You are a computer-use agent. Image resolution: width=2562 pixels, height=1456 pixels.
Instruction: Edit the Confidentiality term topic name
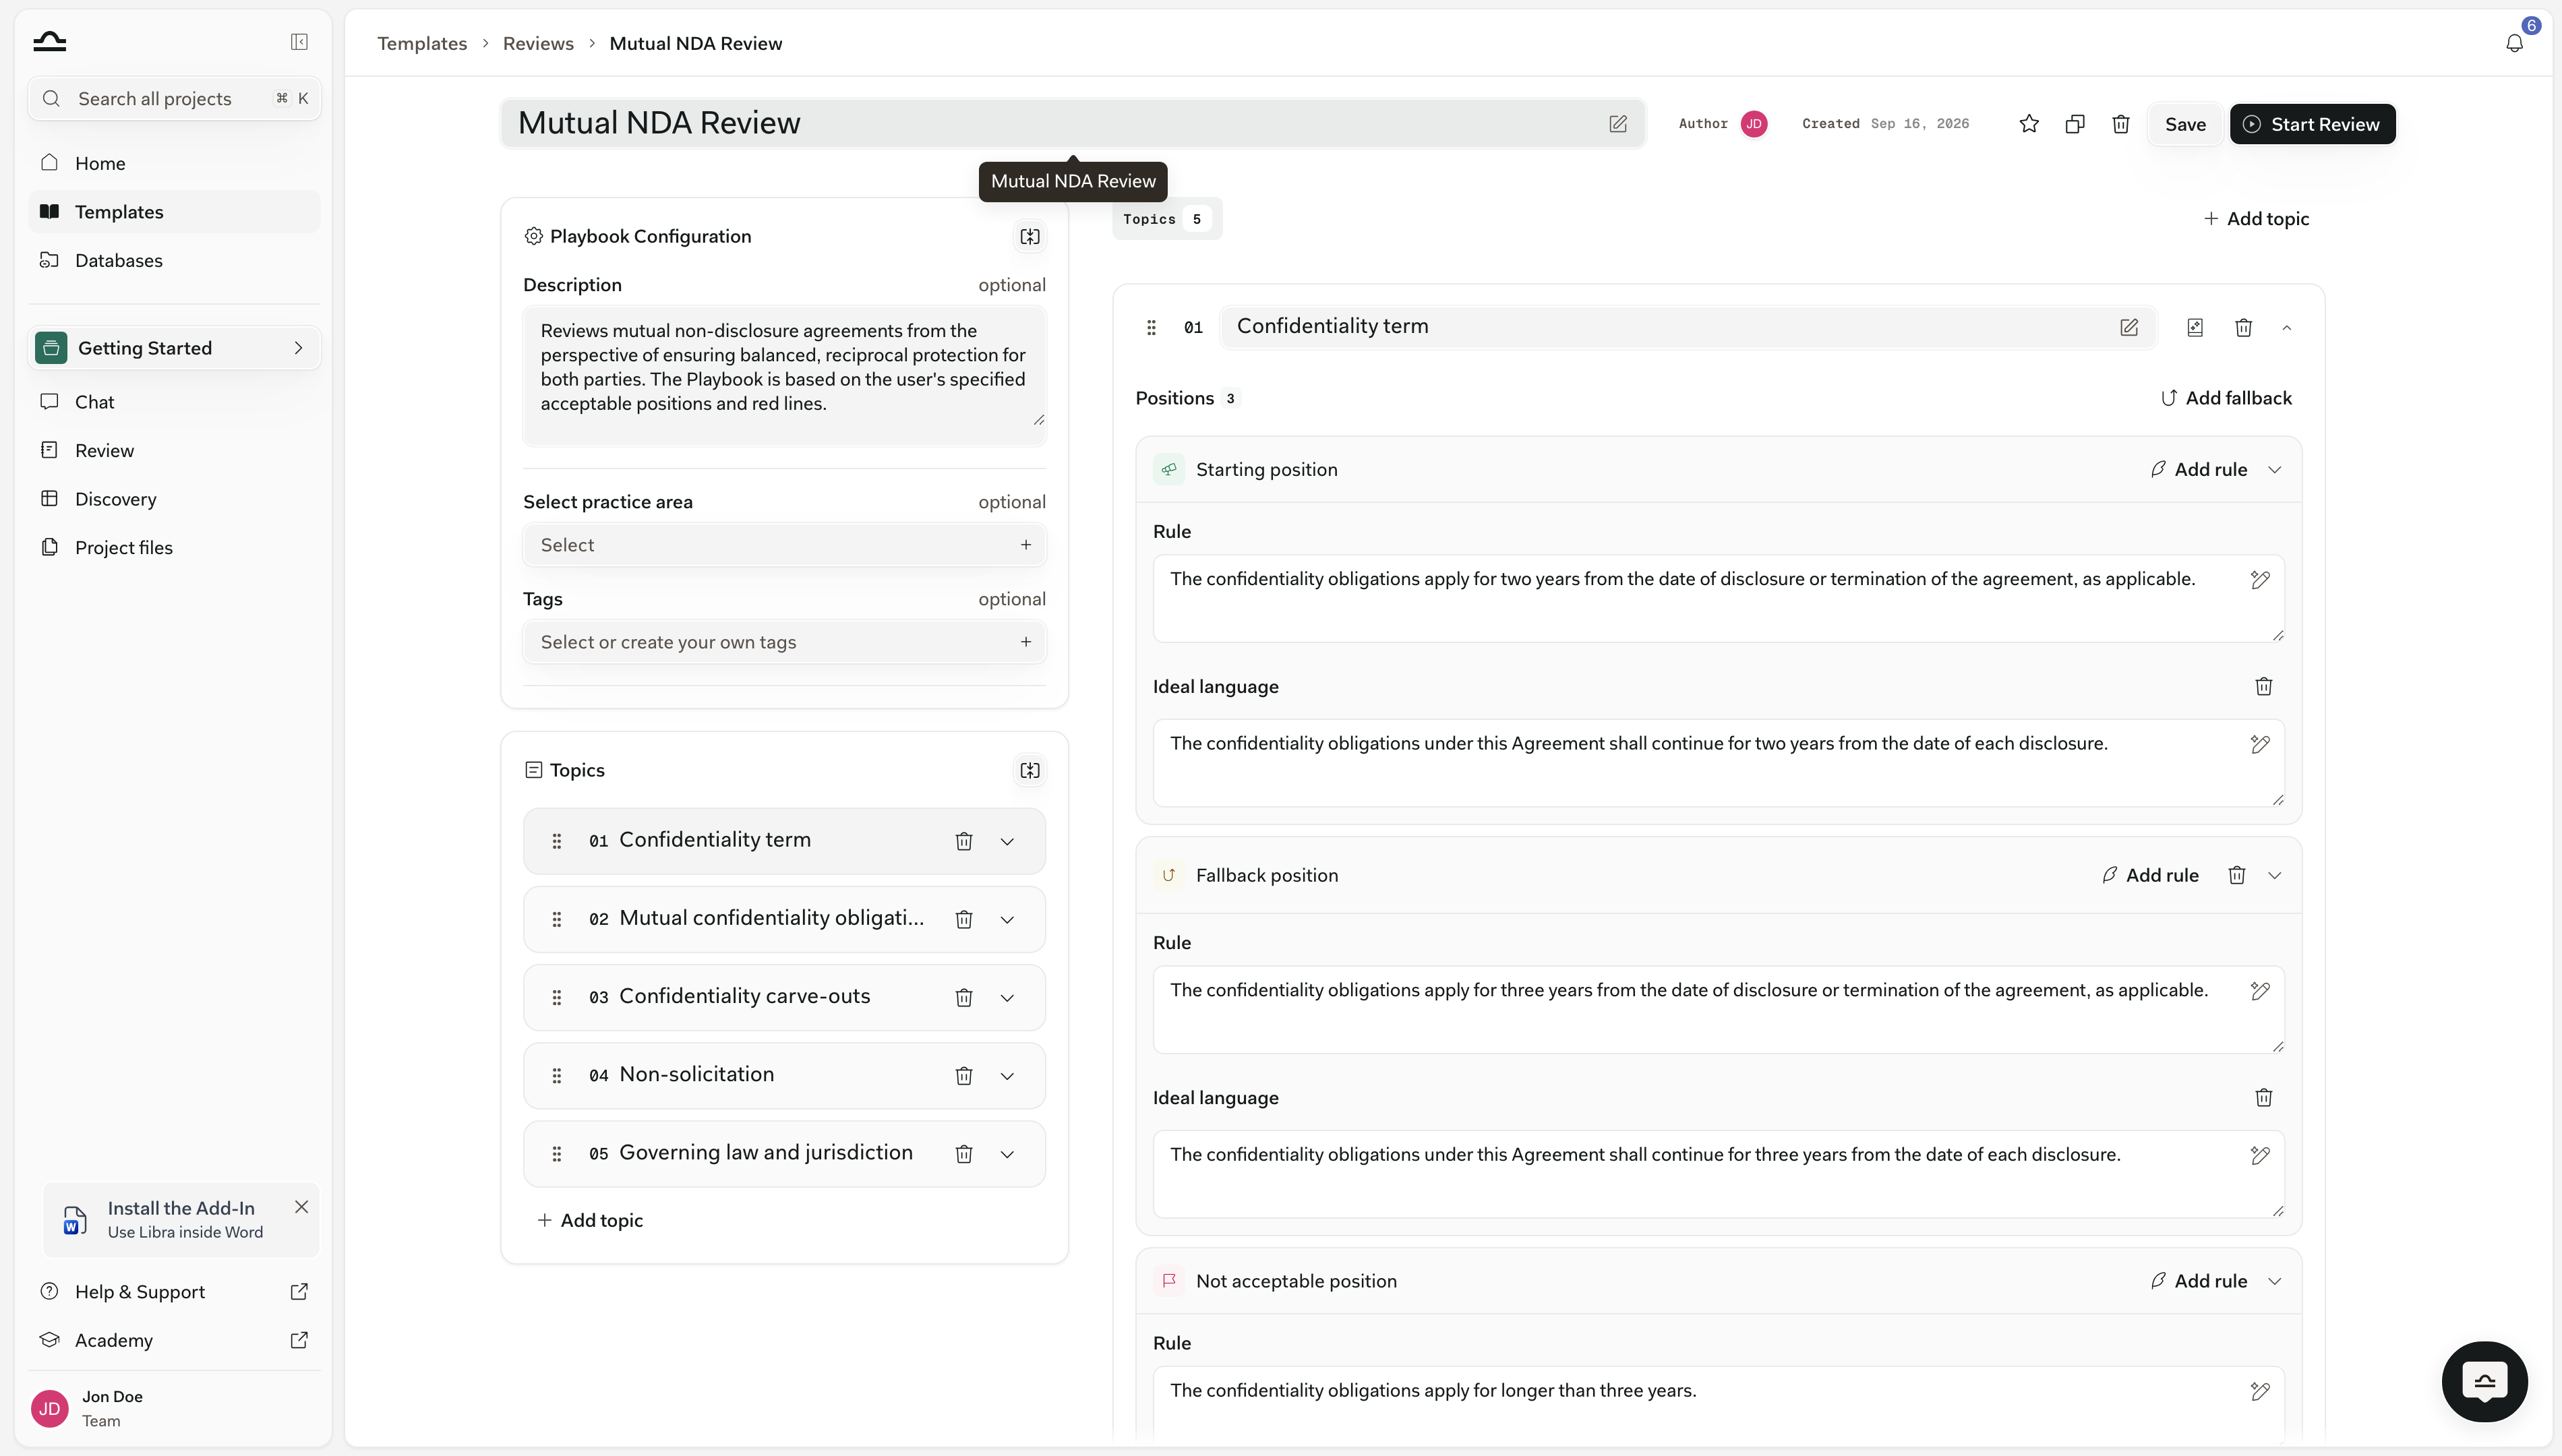(x=2129, y=328)
